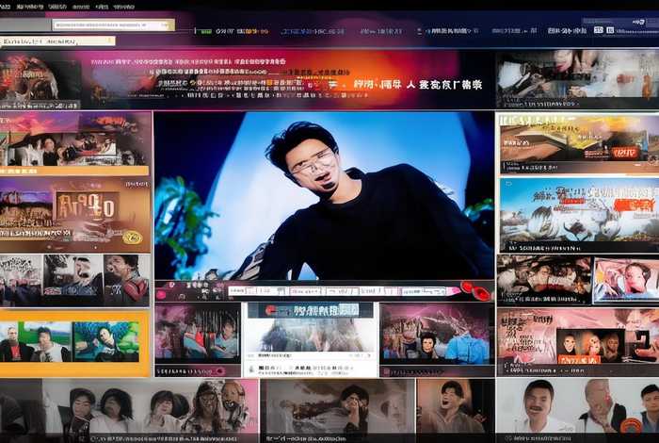Click the orange circular icon on three men thumbnail
The height and width of the screenshot is (443, 659).
(632, 426)
